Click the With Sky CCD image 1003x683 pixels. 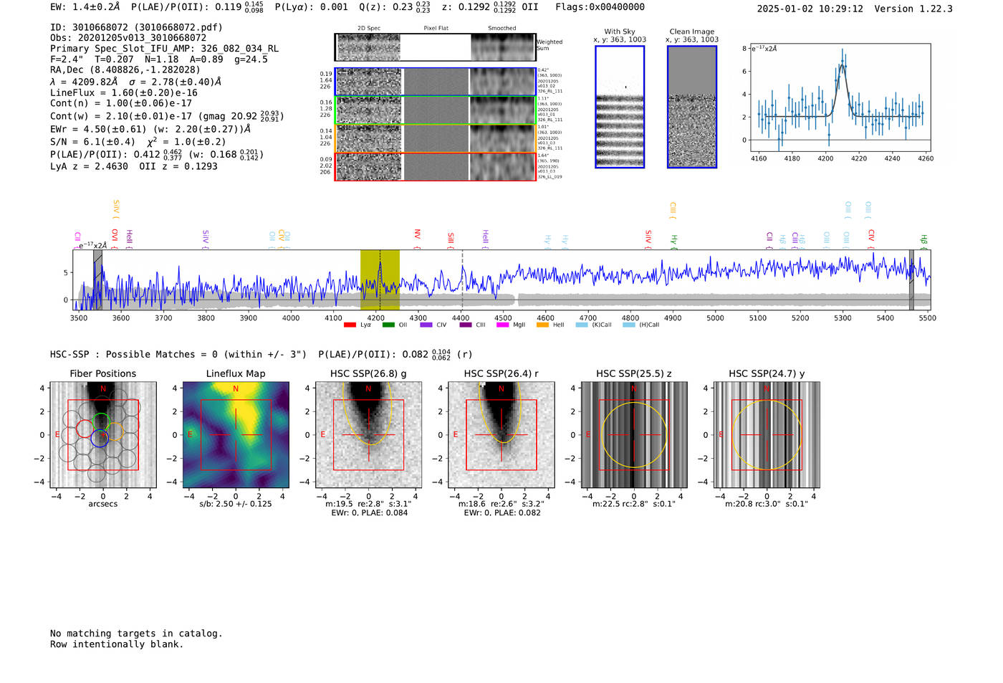620,107
